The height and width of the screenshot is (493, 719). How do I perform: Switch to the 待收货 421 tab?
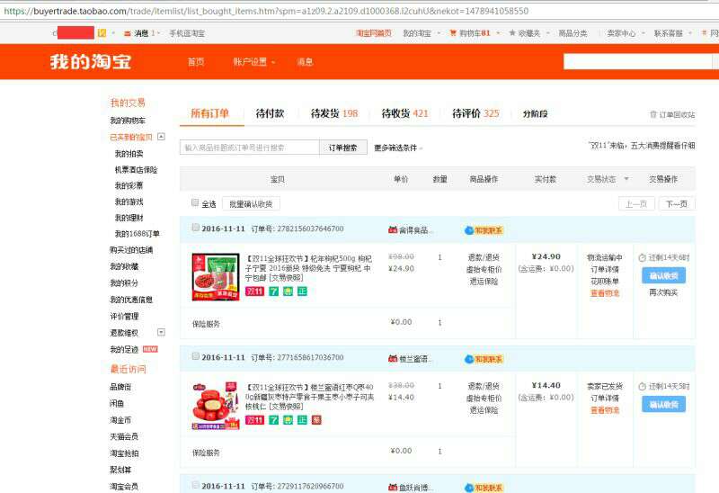tap(404, 113)
